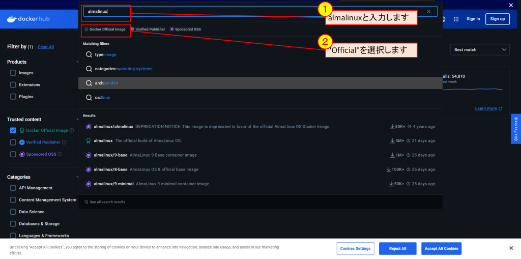Select the Docker Official Image search chip
521x259 pixels.
pyautogui.click(x=105, y=29)
